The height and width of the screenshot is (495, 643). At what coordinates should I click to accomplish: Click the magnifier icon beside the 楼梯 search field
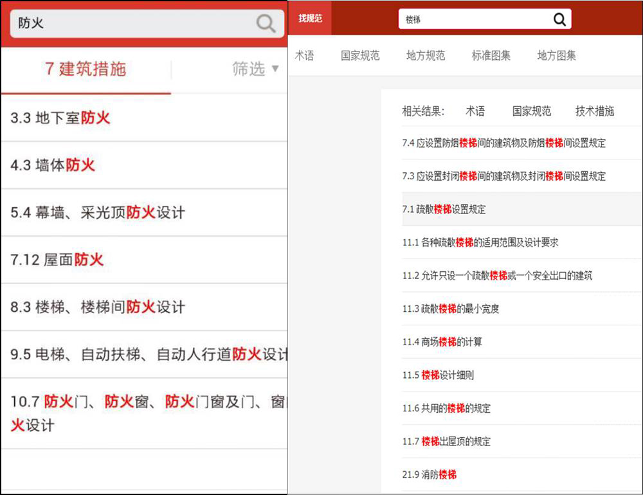coord(559,18)
